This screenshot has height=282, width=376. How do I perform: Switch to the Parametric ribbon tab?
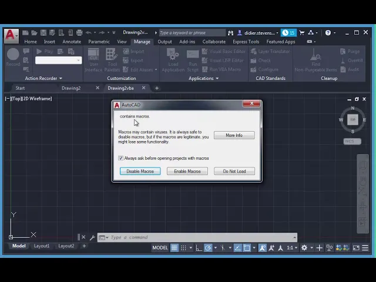point(99,42)
